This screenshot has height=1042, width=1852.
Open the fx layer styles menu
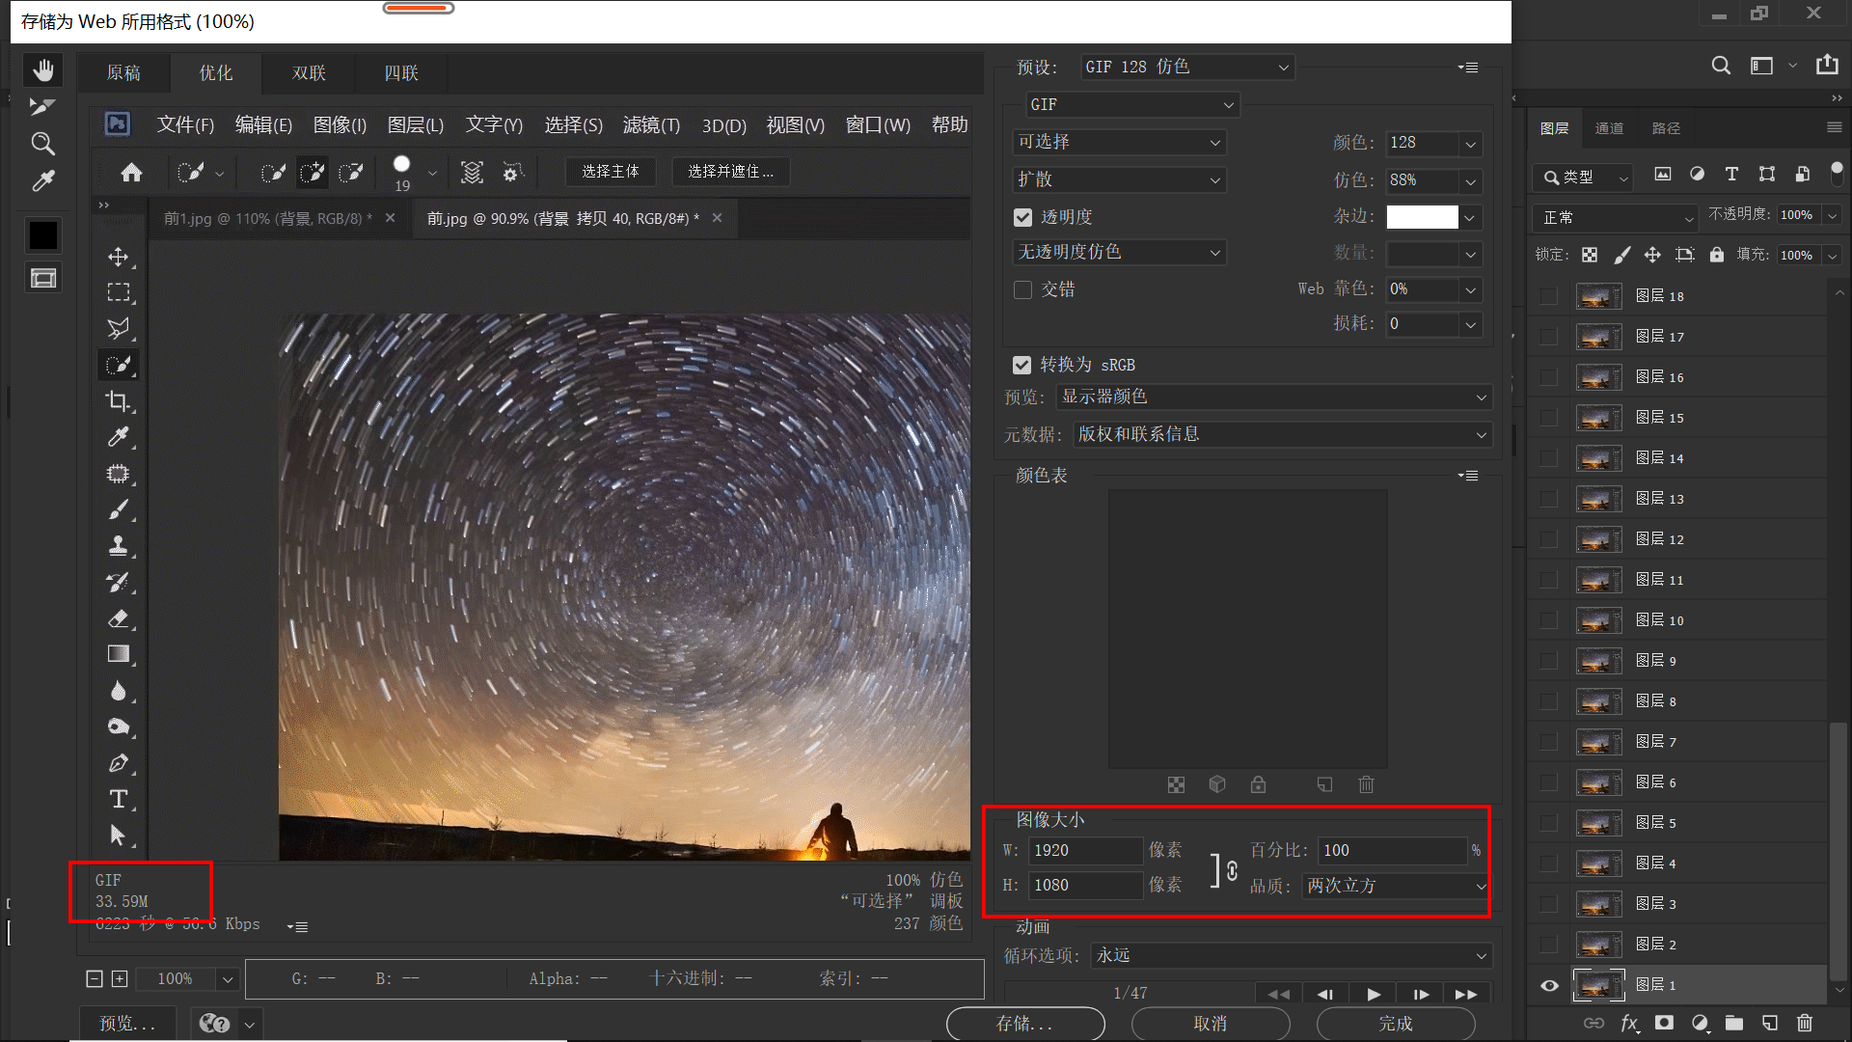pos(1629,1024)
